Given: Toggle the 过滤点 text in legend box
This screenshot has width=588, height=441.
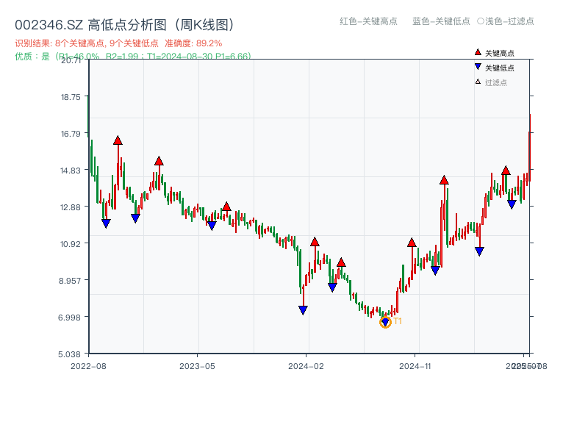Looking at the screenshot, I should click(x=496, y=82).
